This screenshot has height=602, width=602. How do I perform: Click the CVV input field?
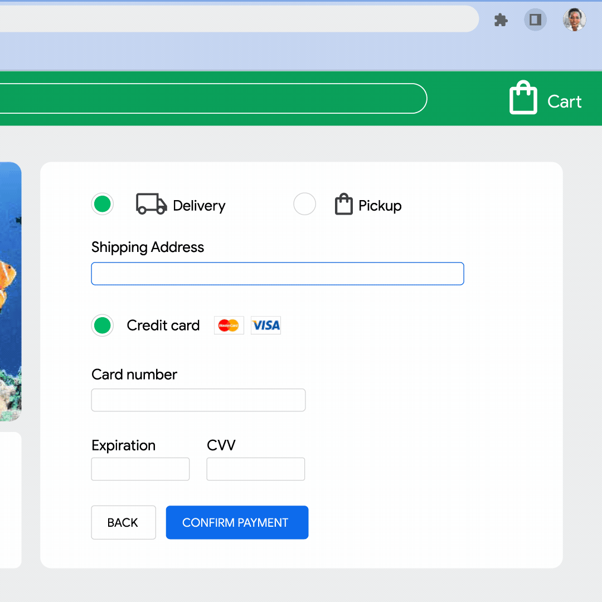tap(255, 469)
